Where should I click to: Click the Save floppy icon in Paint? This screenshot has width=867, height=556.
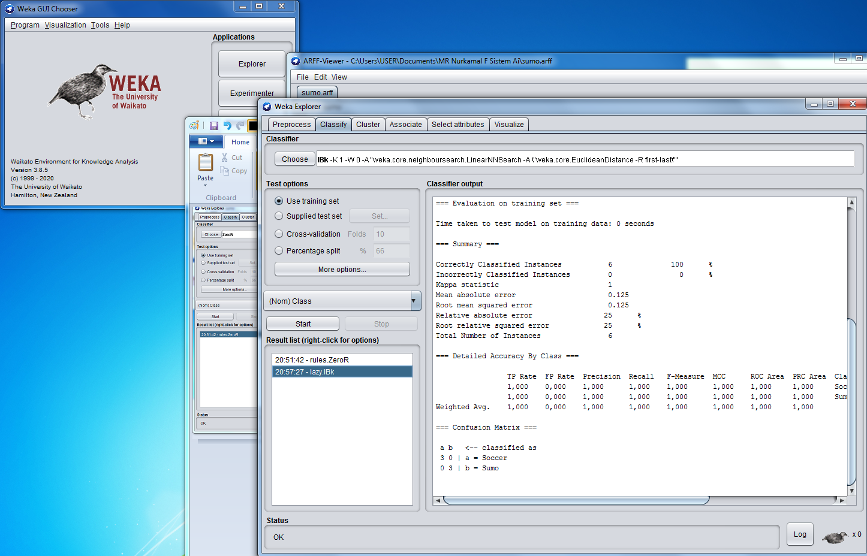click(x=213, y=125)
